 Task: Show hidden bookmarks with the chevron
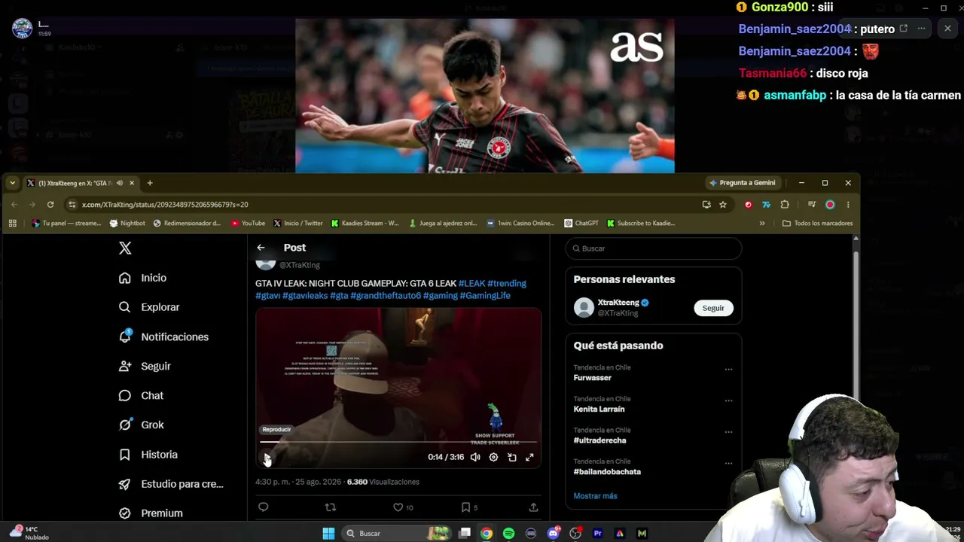pyautogui.click(x=762, y=224)
